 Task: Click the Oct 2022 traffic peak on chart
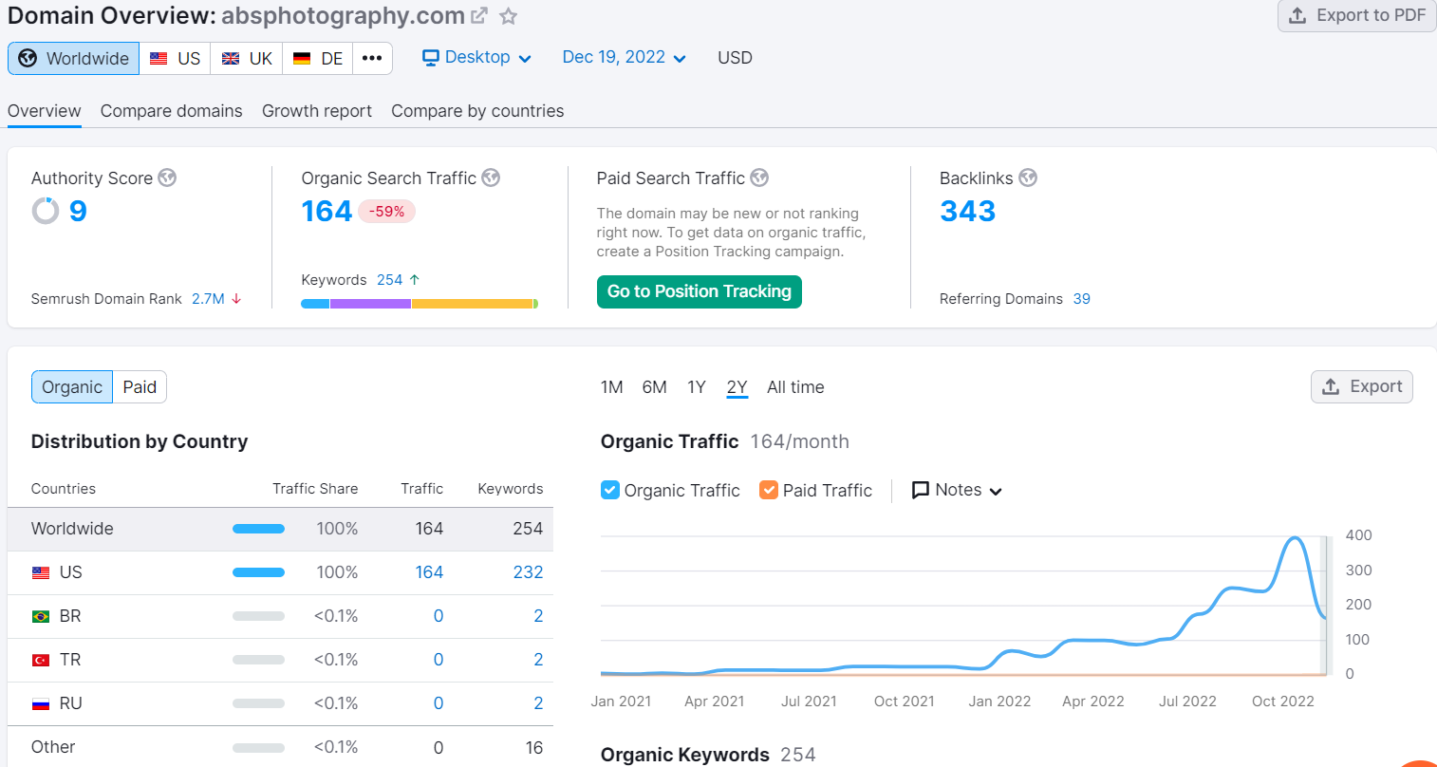[x=1294, y=539]
